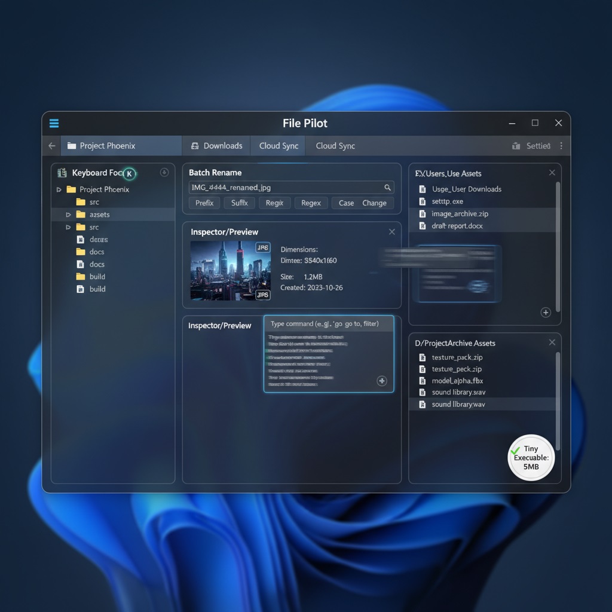Screen dimensions: 612x612
Task: Close the Inspector/Preview panel
Action: click(x=392, y=232)
